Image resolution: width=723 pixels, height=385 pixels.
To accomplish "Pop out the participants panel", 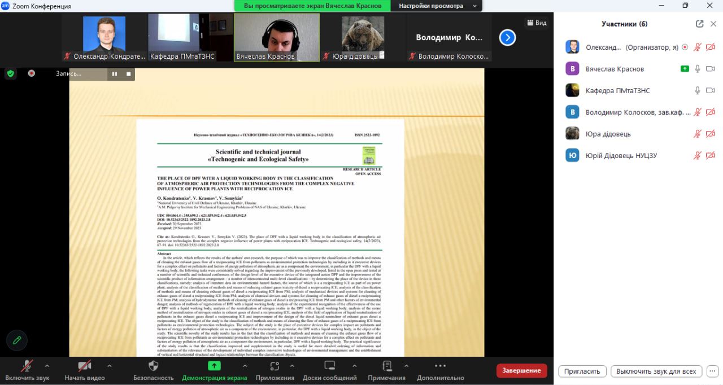I will pyautogui.click(x=700, y=24).
